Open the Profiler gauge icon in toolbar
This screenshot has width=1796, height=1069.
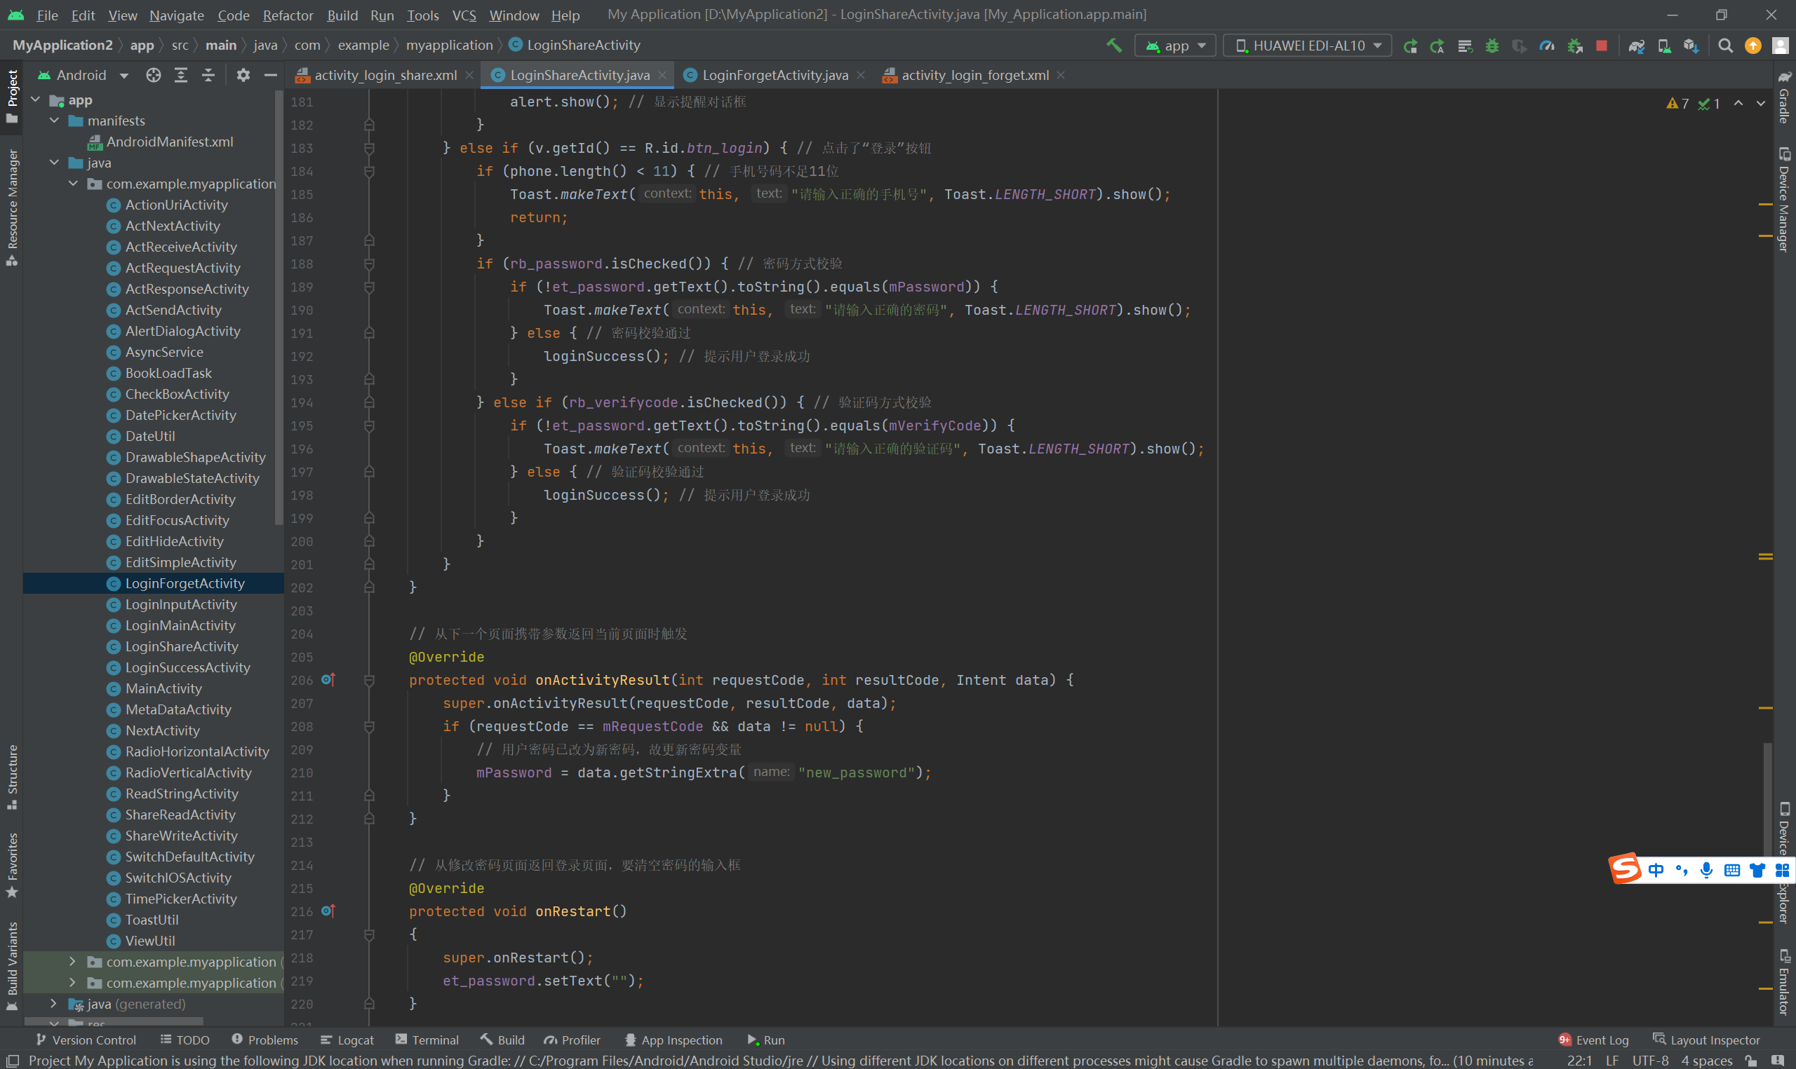click(x=1547, y=46)
